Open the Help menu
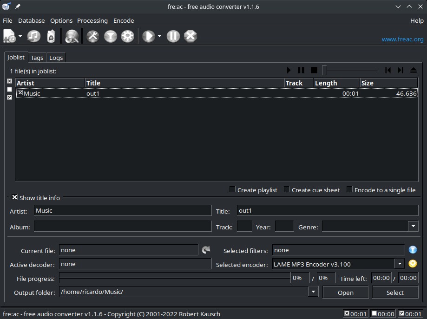Viewport: 427px width, 319px height. (417, 21)
